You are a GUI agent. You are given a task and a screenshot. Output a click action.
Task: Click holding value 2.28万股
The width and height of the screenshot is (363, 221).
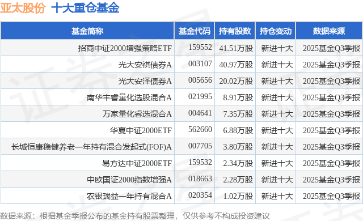point(238,180)
